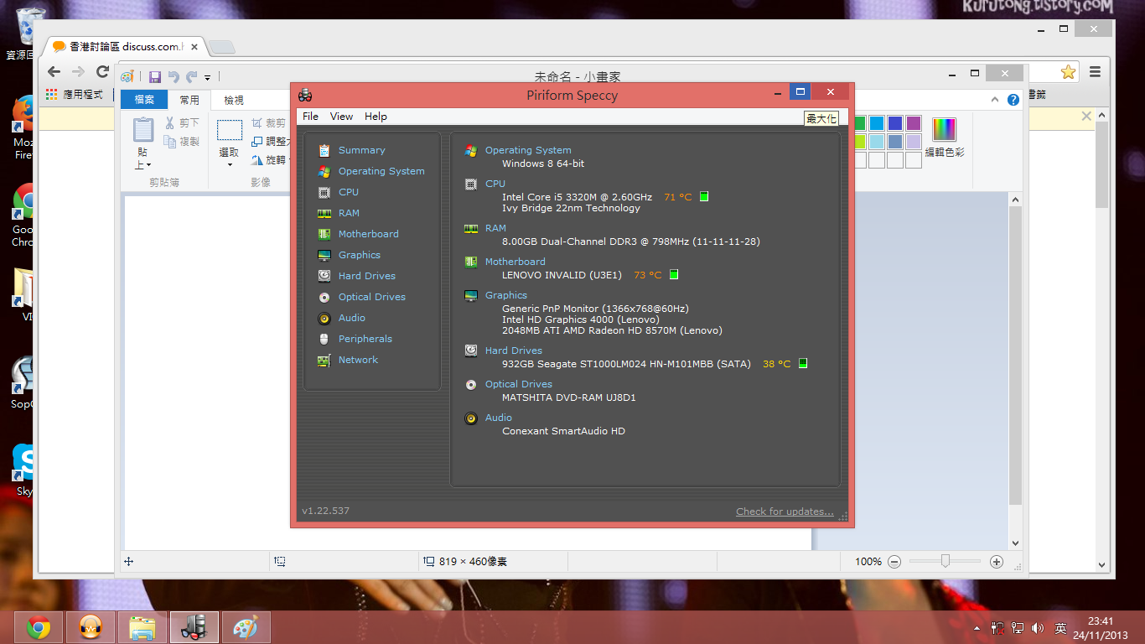Click Chrome's Reload button

pyautogui.click(x=103, y=72)
